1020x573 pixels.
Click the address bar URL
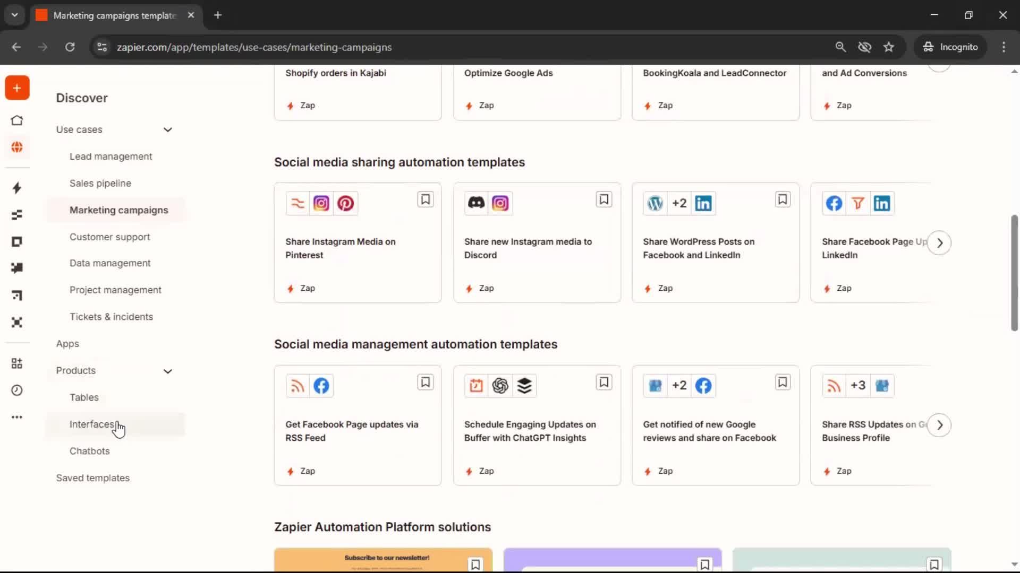pyautogui.click(x=254, y=47)
